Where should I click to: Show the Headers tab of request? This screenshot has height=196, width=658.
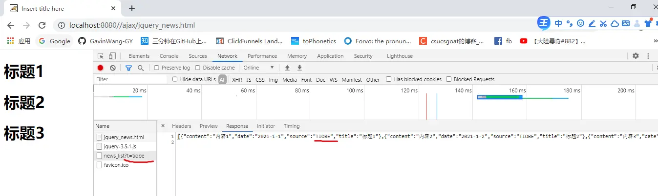(182, 126)
